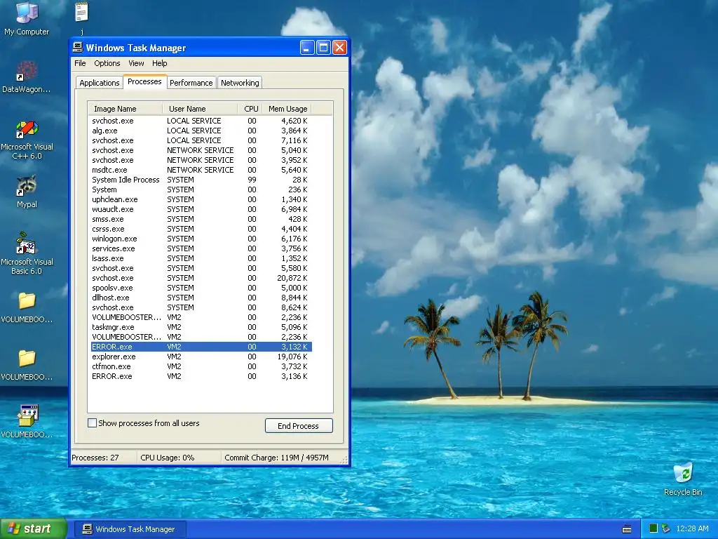Select the services.exe process
Image resolution: width=718 pixels, height=539 pixels.
click(201, 249)
